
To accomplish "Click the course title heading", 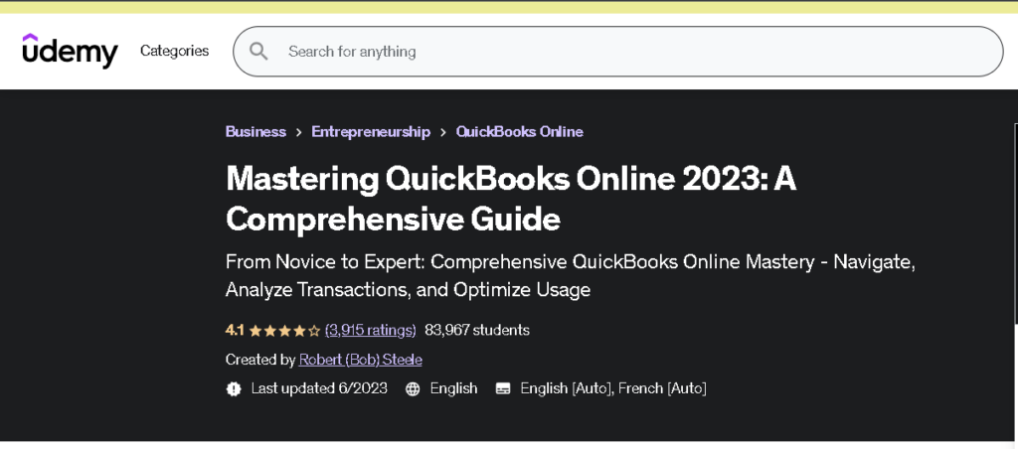I will (511, 200).
